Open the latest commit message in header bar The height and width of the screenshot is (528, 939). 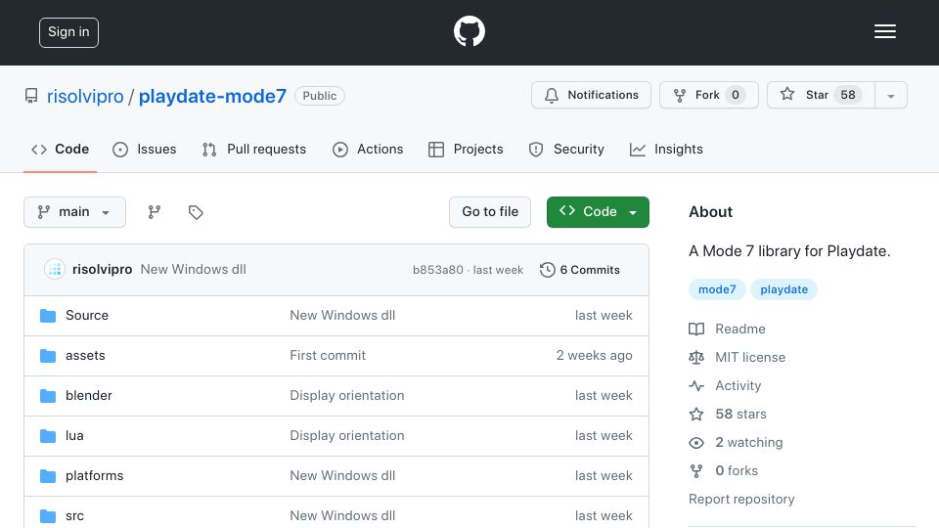[x=194, y=270]
